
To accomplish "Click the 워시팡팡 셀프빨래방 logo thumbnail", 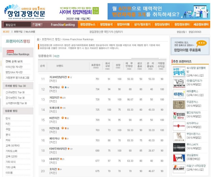I will [179, 72].
